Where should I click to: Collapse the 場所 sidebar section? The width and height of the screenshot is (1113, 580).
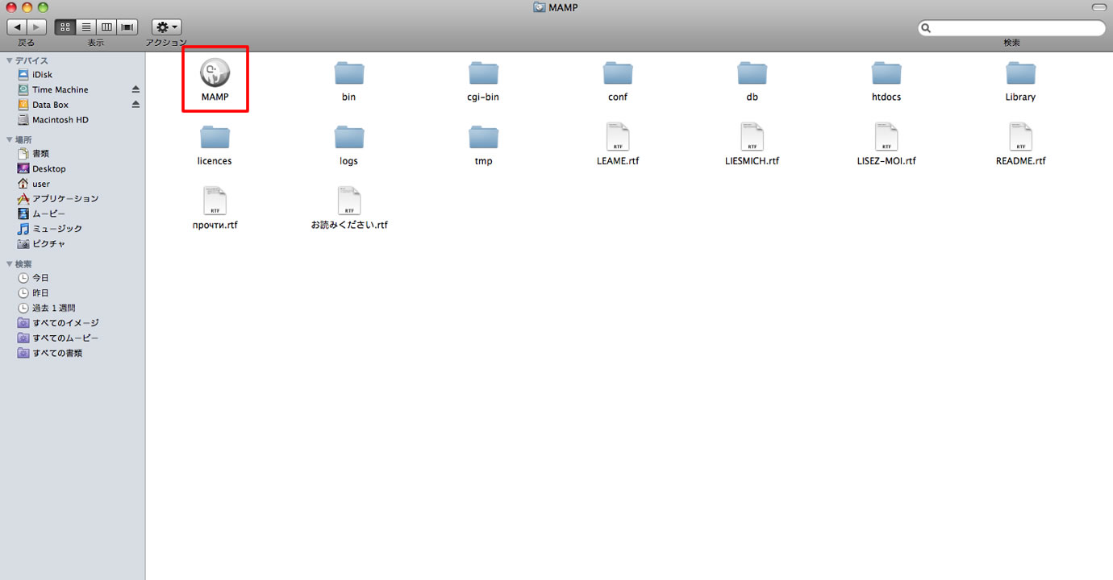coord(9,139)
